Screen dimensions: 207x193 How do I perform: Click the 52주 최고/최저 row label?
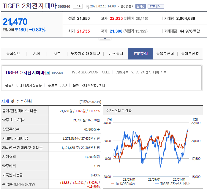(14, 120)
